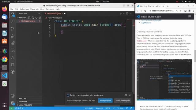The height and width of the screenshot is (110, 196).
Task: Open Explorer views and more actions menu
Action: click(x=39, y=13)
